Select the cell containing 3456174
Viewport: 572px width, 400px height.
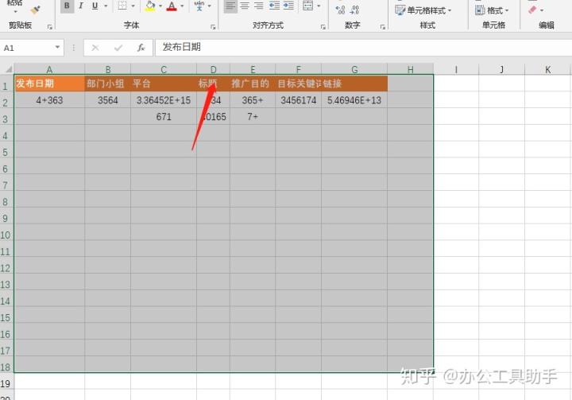[x=299, y=100]
